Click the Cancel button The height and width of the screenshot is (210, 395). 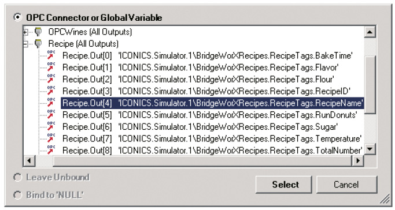[x=346, y=185]
